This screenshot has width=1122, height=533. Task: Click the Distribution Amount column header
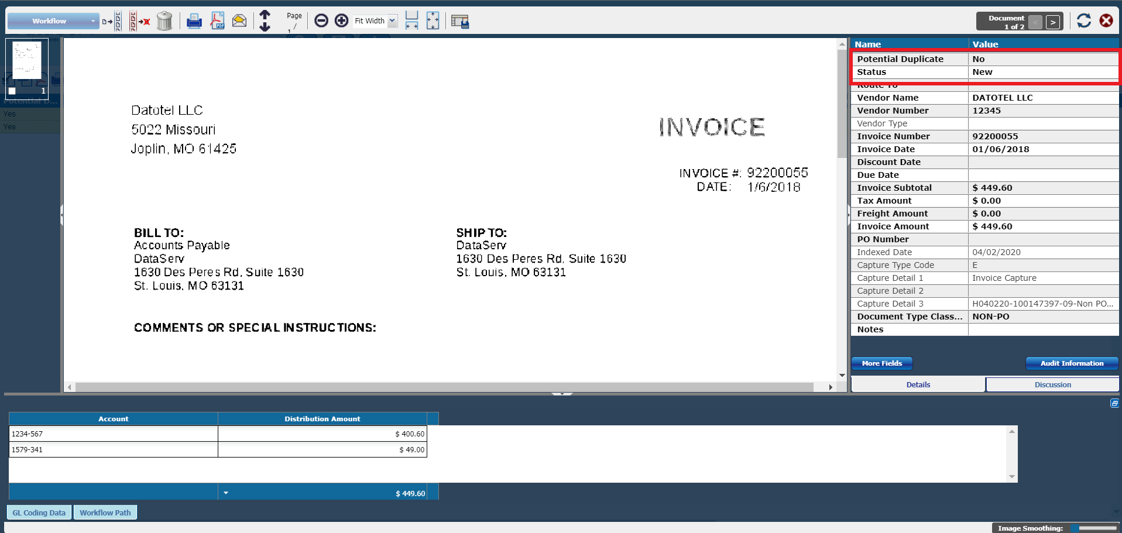pos(322,419)
